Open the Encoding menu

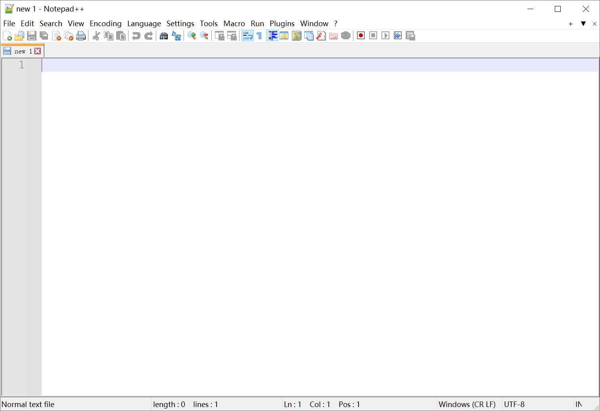point(105,23)
